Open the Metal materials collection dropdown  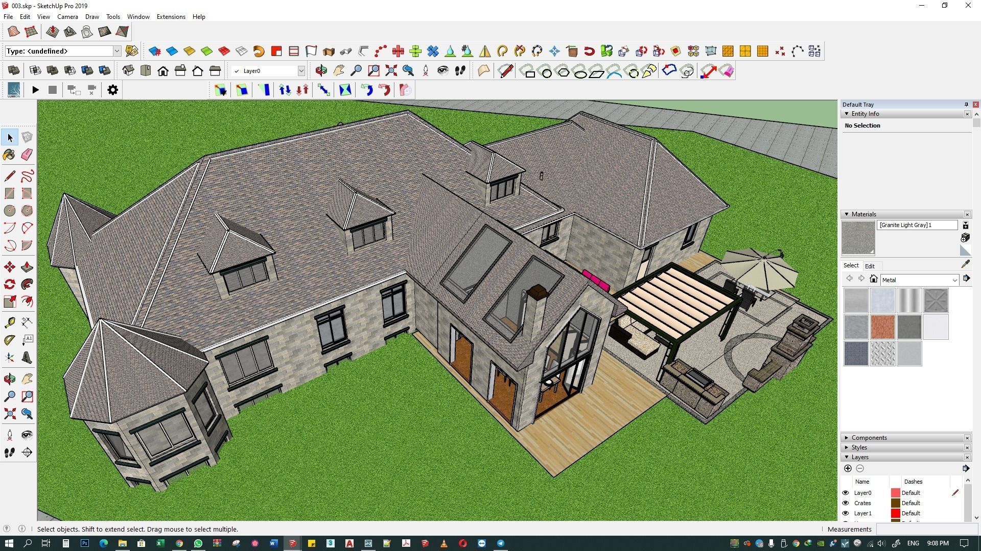coord(954,280)
